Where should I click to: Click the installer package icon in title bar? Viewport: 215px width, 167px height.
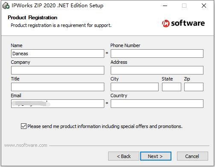coord(6,6)
